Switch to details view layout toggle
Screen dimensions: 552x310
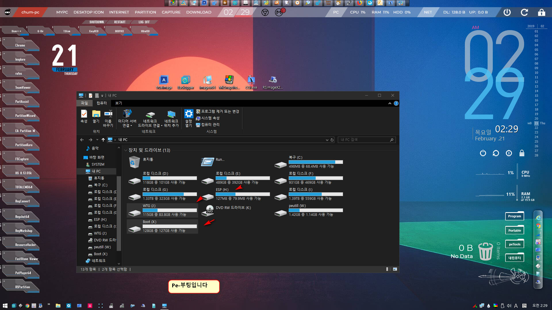click(x=389, y=269)
